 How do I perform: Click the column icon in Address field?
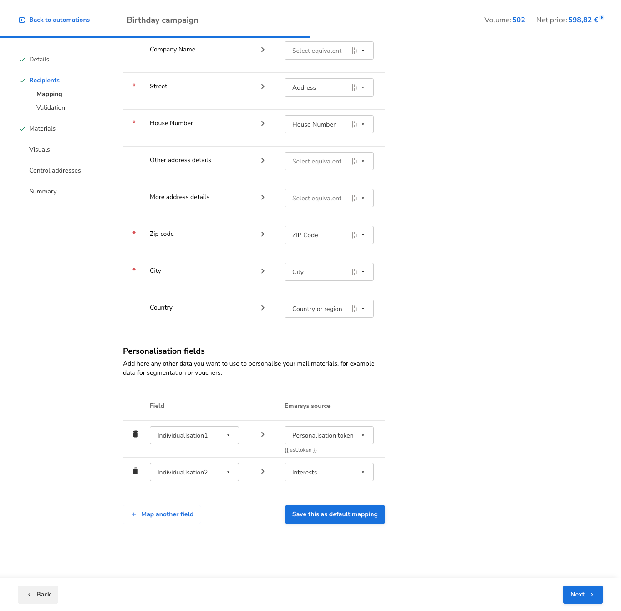point(354,87)
